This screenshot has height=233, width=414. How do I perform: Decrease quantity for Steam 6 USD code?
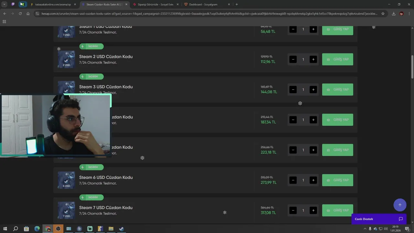(293, 180)
